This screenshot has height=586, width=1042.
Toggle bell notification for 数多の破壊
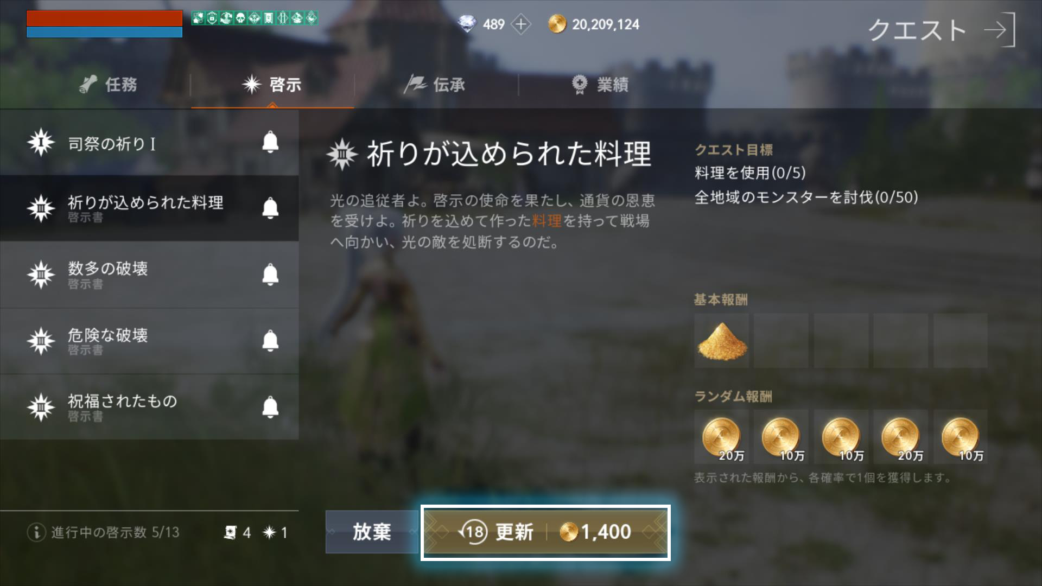(x=270, y=274)
